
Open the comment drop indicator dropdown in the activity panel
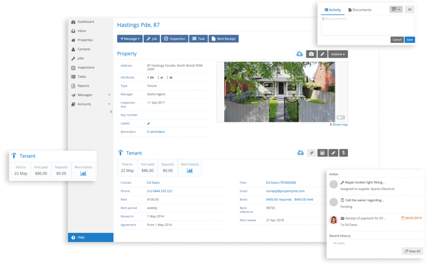coord(396,9)
